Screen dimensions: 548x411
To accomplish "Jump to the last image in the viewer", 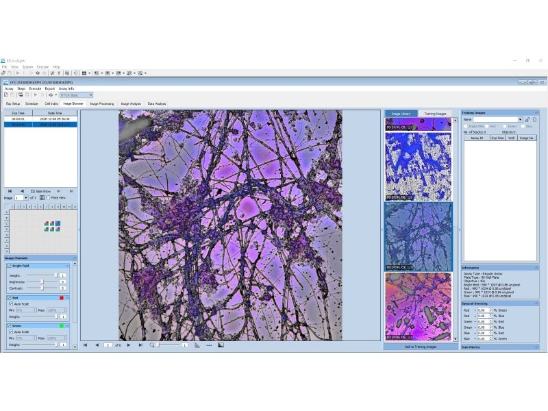I will tap(140, 345).
